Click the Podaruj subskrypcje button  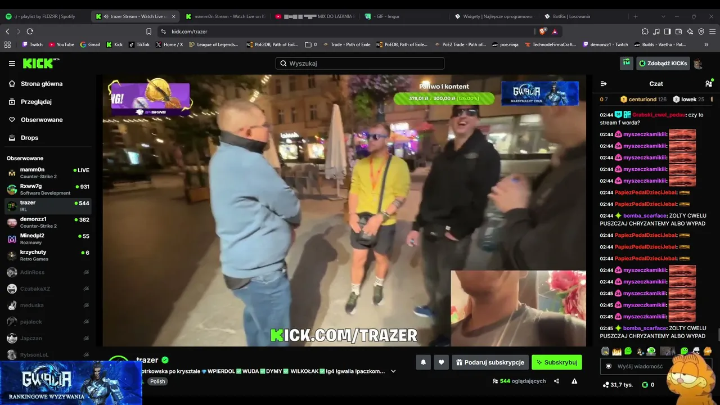click(490, 362)
